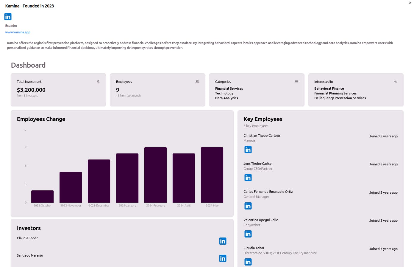Open Carlos Fernando Emanuele Ortiz's LinkedIn icon
Image resolution: width=414 pixels, height=267 pixels.
(x=248, y=206)
